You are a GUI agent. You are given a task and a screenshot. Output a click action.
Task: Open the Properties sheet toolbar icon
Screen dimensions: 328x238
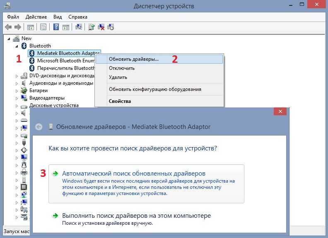pos(43,27)
